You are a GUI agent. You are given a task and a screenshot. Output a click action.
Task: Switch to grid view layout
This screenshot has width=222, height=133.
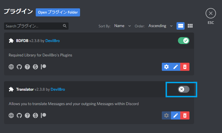190,26
